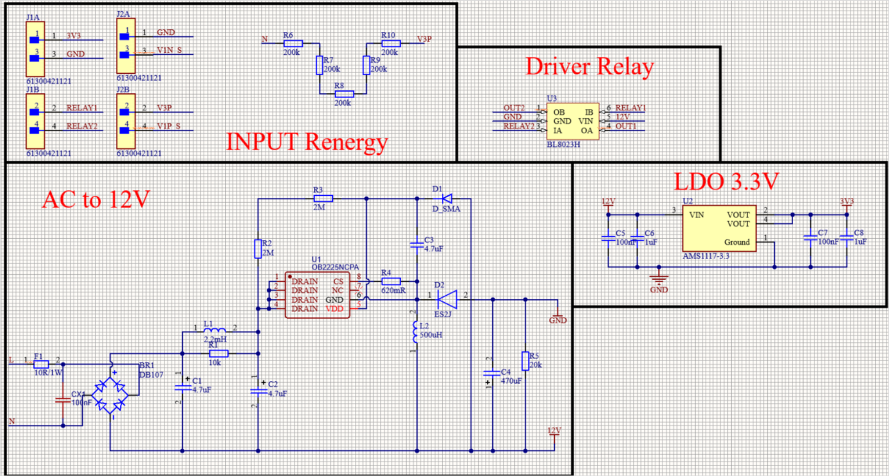Click the VIN_S net label on J2A
The image size is (889, 476).
pos(169,50)
